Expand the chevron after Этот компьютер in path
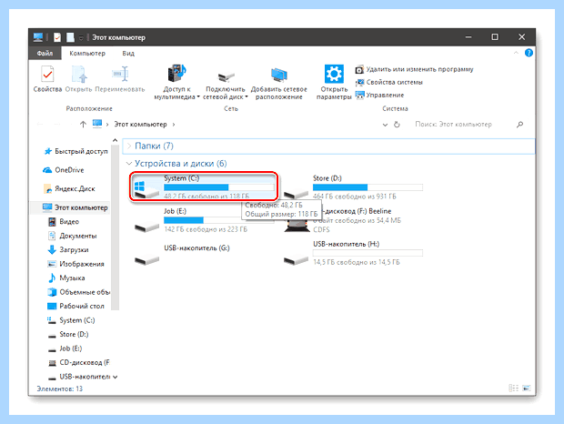Image resolution: width=564 pixels, height=424 pixels. click(x=174, y=125)
